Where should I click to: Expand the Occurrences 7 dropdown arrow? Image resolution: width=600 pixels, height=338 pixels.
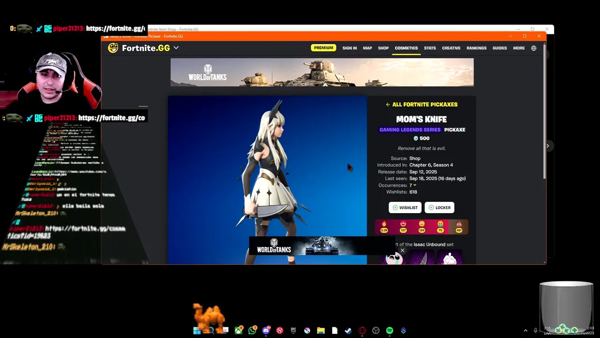(x=415, y=185)
